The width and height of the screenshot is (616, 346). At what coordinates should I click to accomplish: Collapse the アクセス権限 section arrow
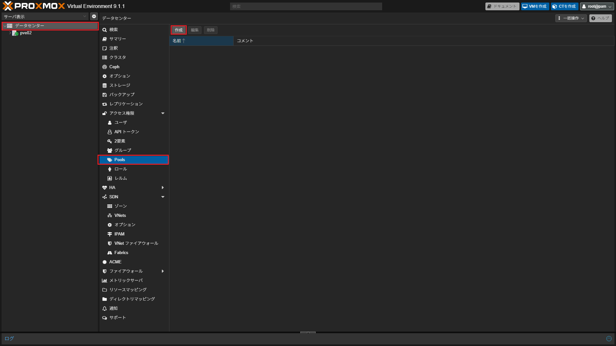[x=163, y=113]
